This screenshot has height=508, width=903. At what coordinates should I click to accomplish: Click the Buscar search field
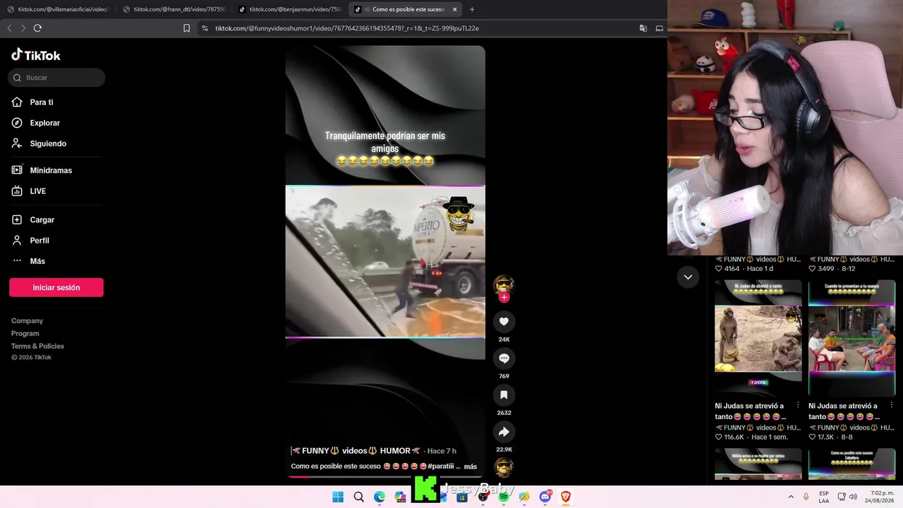tap(56, 78)
